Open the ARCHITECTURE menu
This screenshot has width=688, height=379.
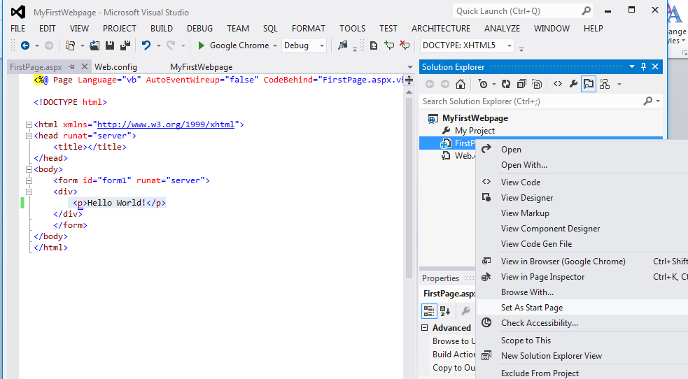pos(440,29)
